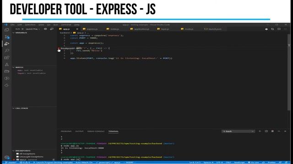Open the Selection menu

click(x=30, y=25)
